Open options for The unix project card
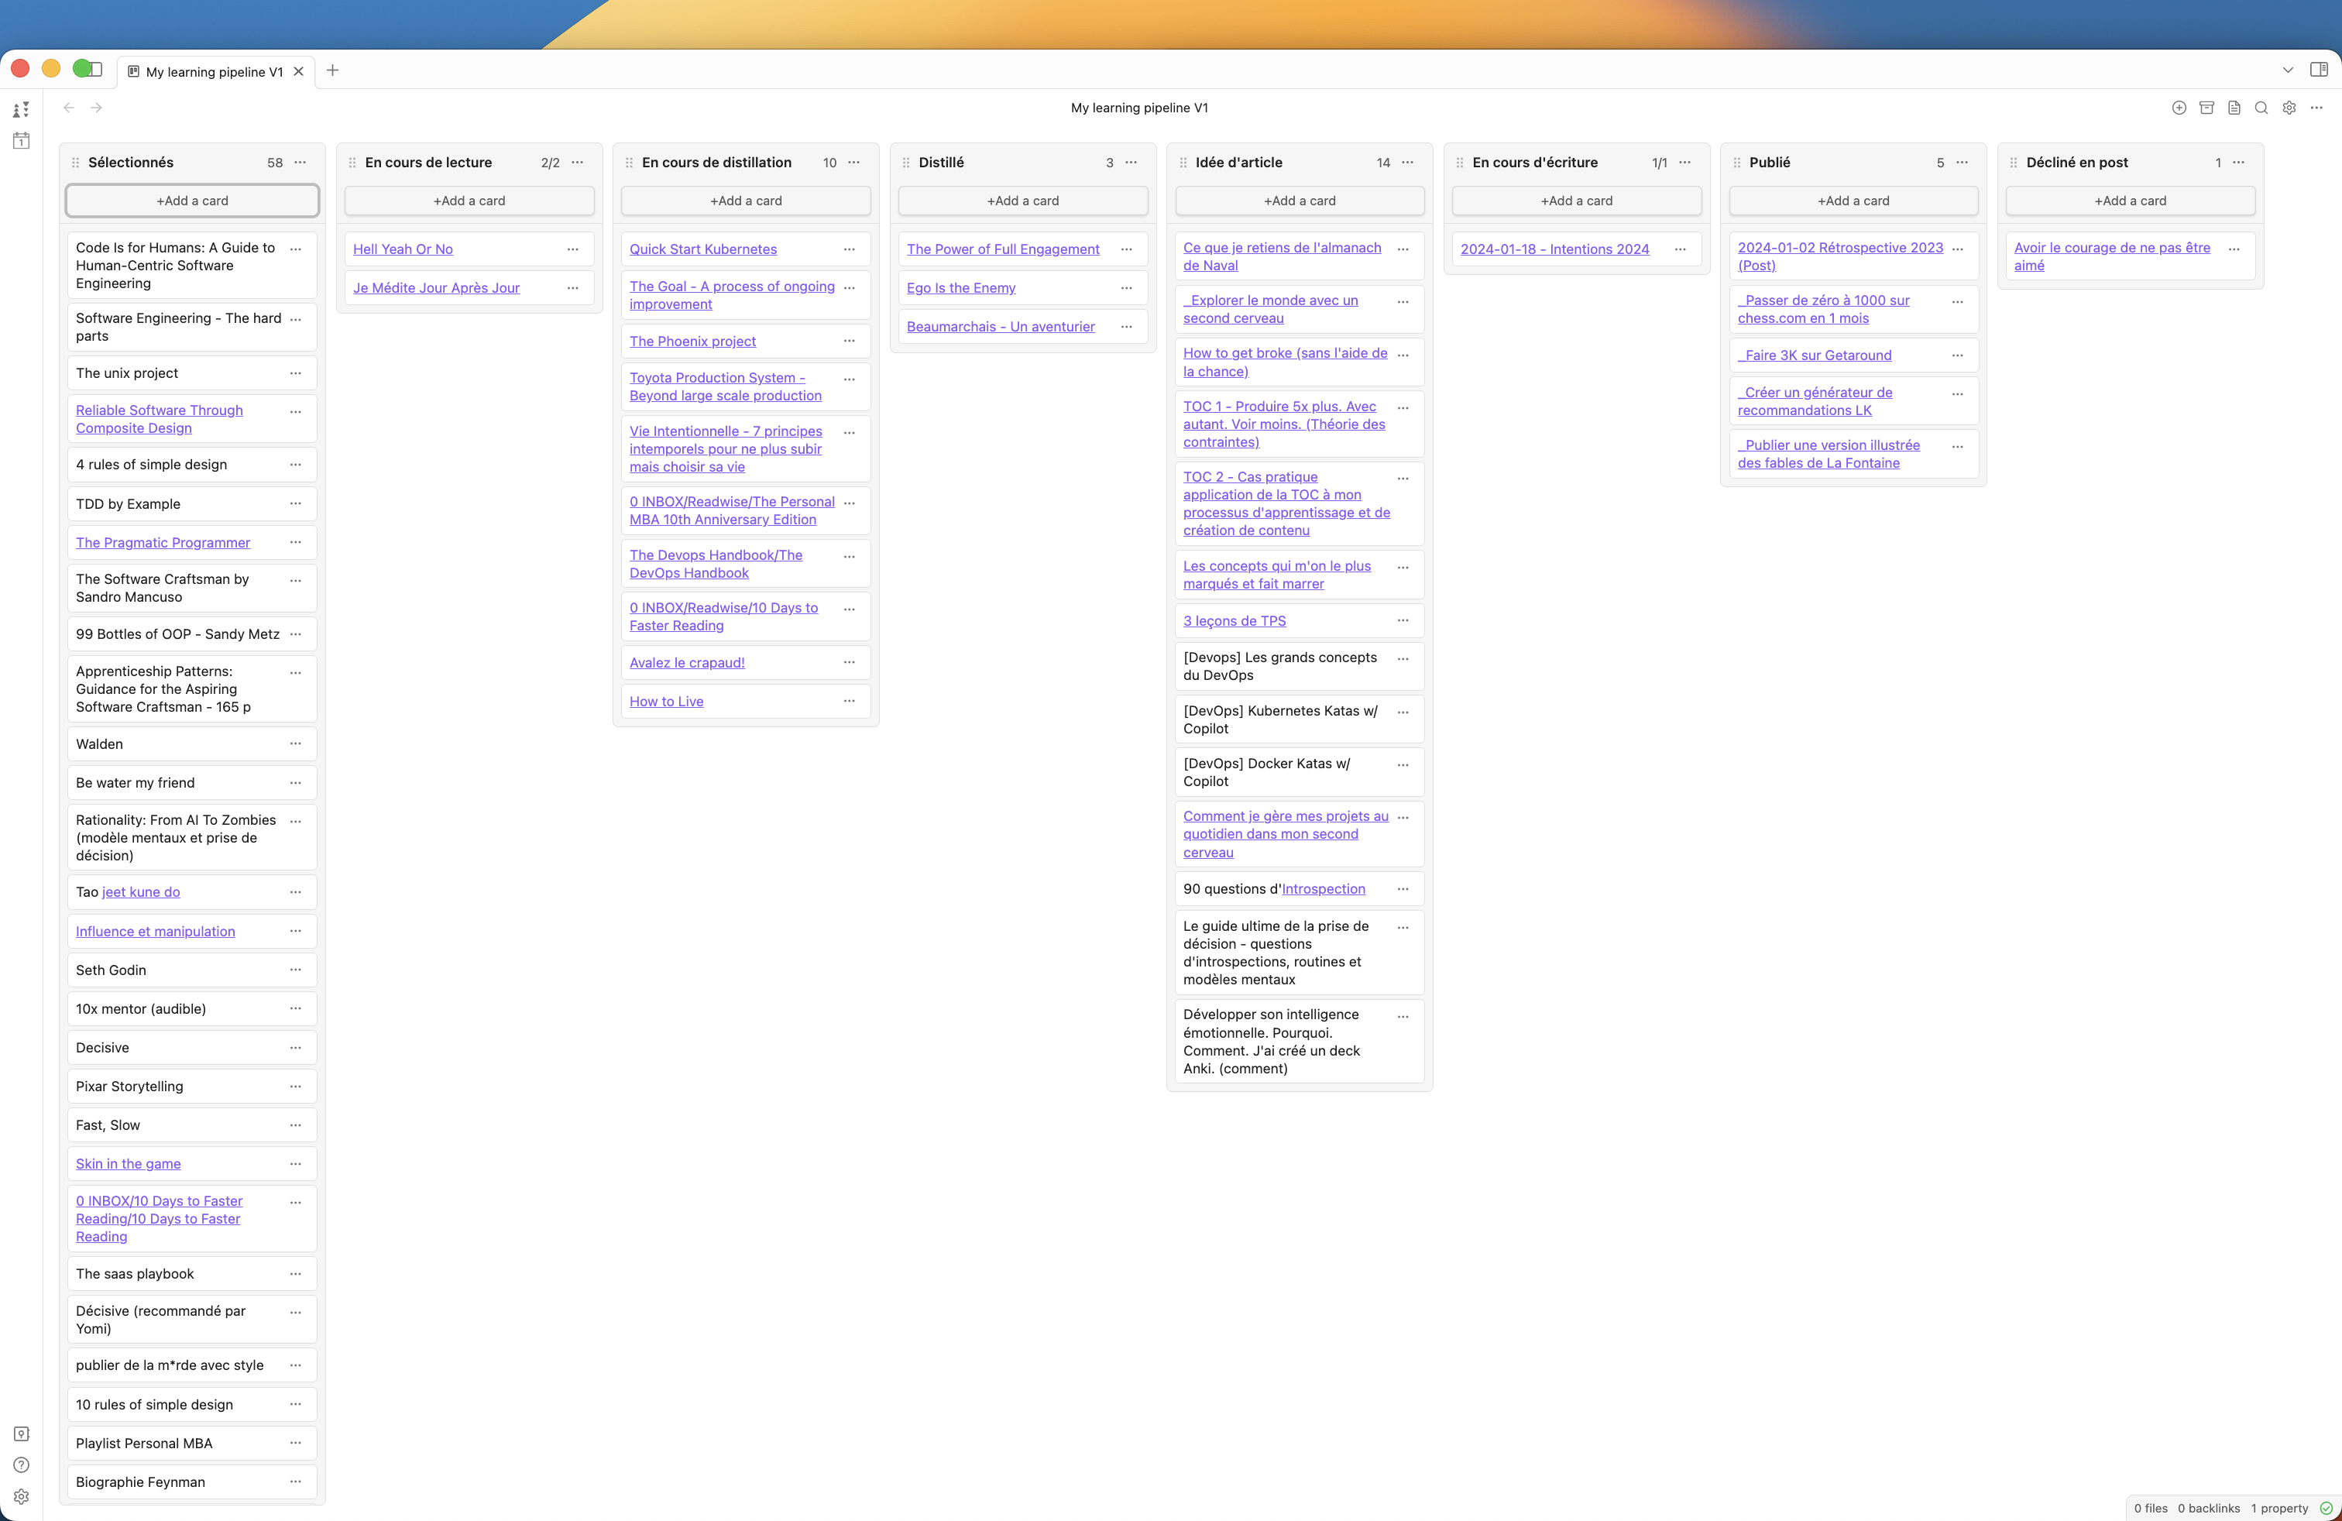Image resolution: width=2342 pixels, height=1521 pixels. click(295, 373)
